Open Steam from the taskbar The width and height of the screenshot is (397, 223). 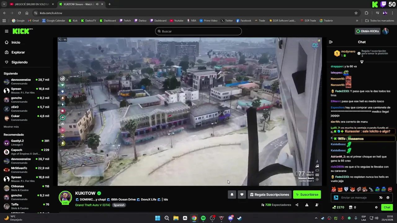coord(239,218)
